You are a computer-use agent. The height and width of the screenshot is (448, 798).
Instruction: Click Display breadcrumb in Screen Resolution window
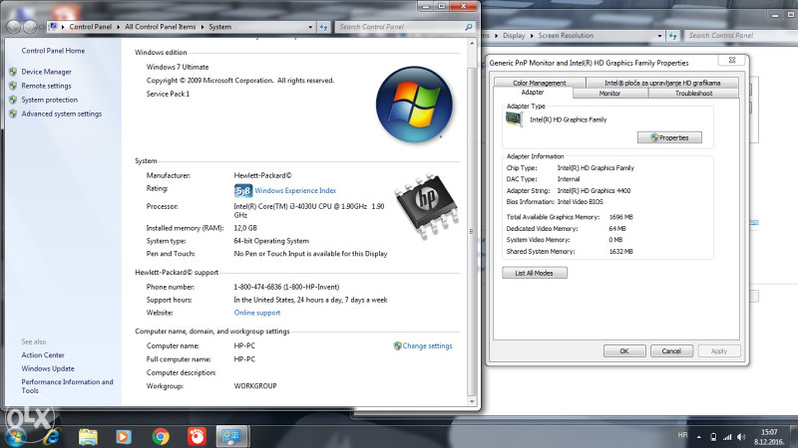point(514,36)
